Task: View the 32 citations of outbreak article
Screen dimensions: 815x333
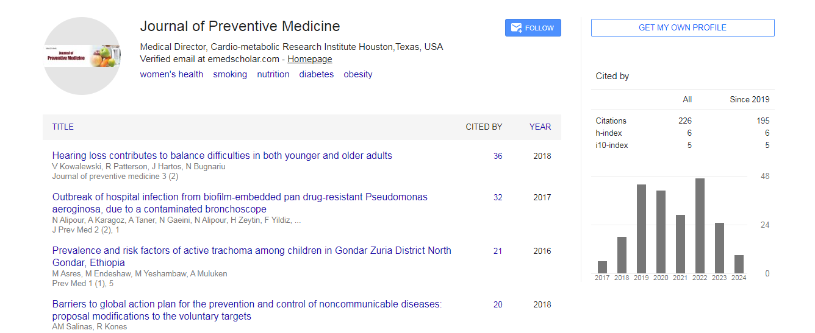Action: [498, 198]
